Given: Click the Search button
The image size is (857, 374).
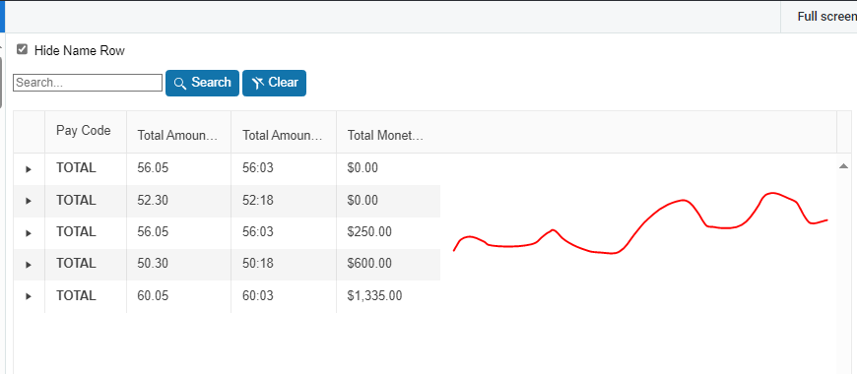Looking at the screenshot, I should 202,83.
